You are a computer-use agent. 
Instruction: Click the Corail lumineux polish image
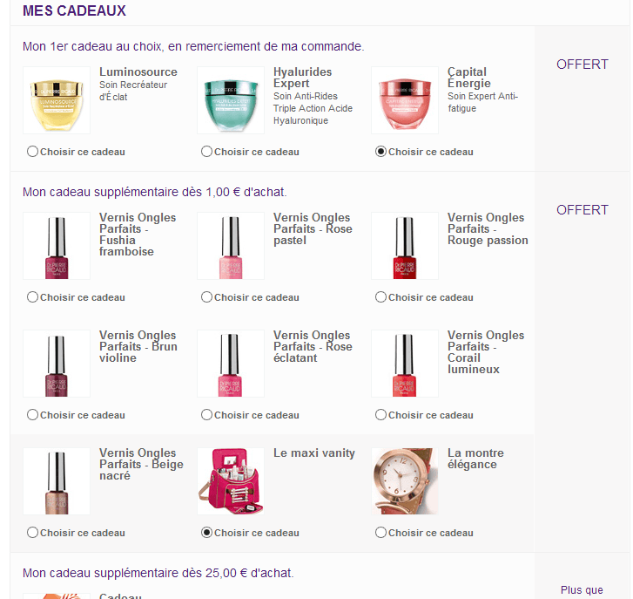point(405,364)
